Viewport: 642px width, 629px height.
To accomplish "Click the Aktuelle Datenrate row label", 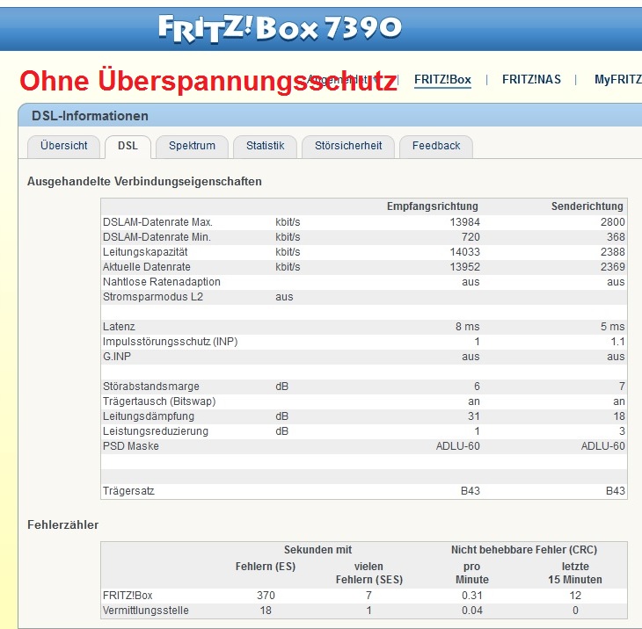I will point(147,267).
